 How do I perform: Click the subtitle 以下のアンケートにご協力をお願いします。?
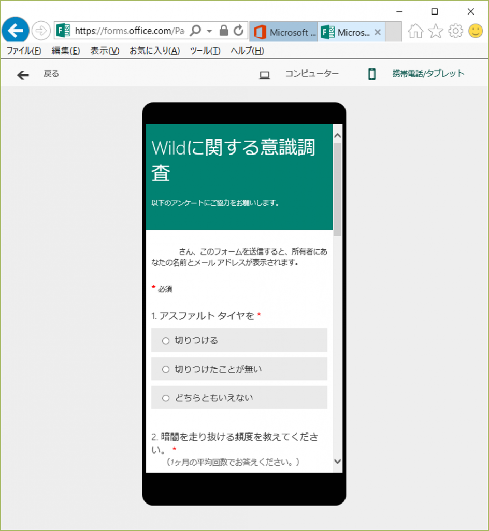(215, 203)
